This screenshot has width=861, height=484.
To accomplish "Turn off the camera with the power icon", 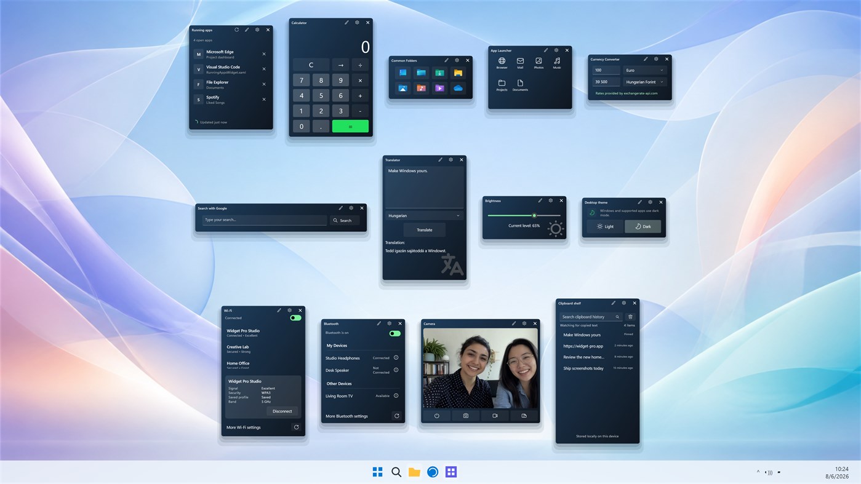I will 437,416.
